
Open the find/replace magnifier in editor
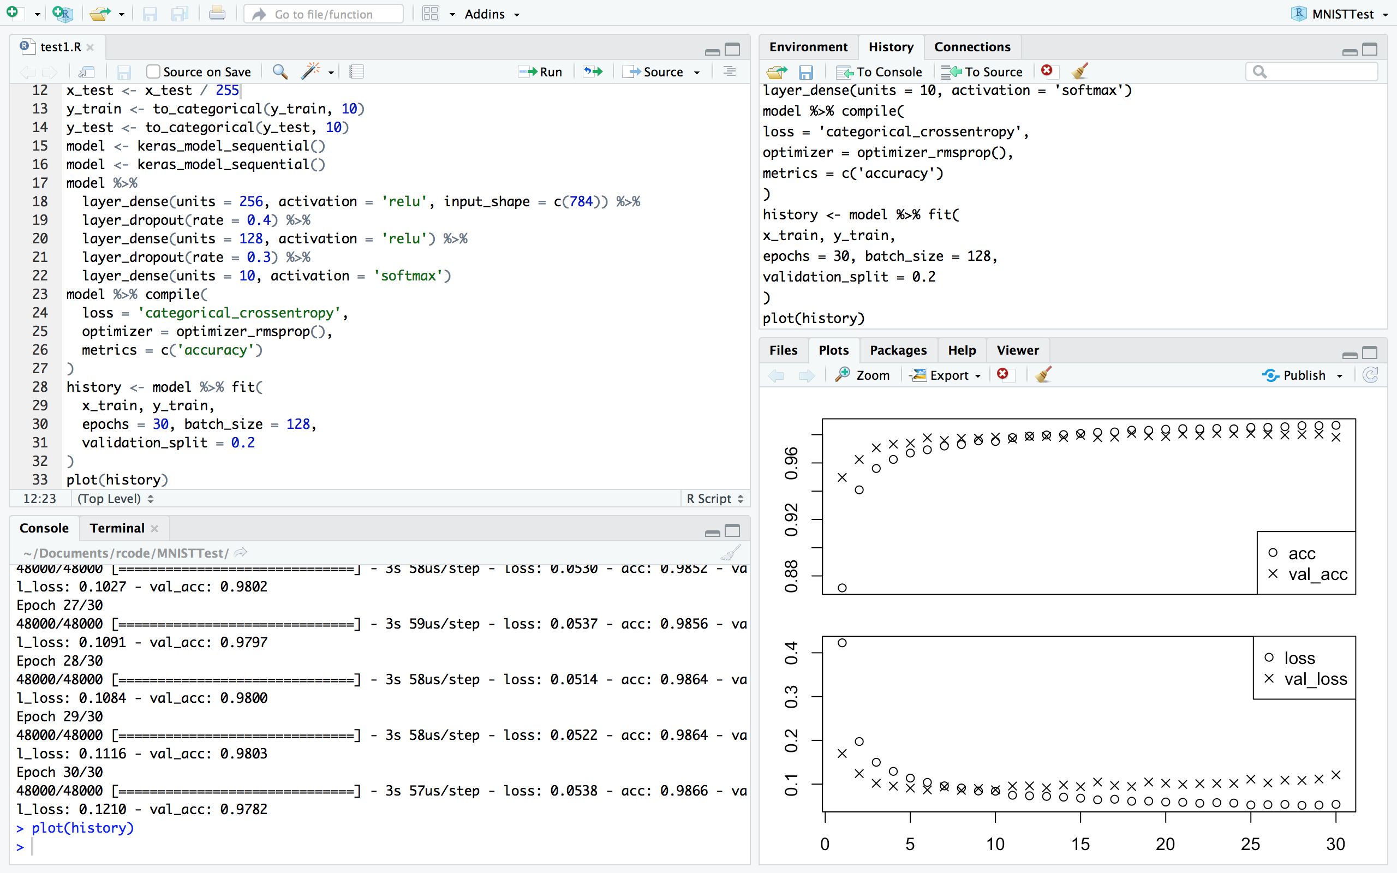pos(280,71)
